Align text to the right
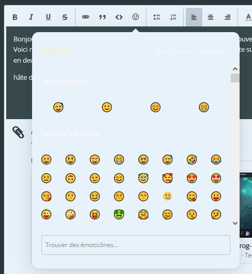The image size is (252, 274). tap(227, 17)
